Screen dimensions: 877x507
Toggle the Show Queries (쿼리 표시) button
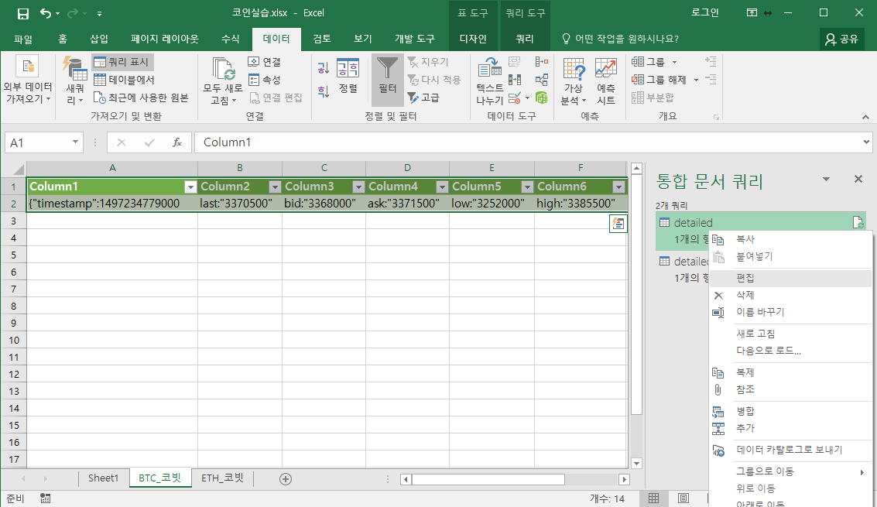[122, 62]
